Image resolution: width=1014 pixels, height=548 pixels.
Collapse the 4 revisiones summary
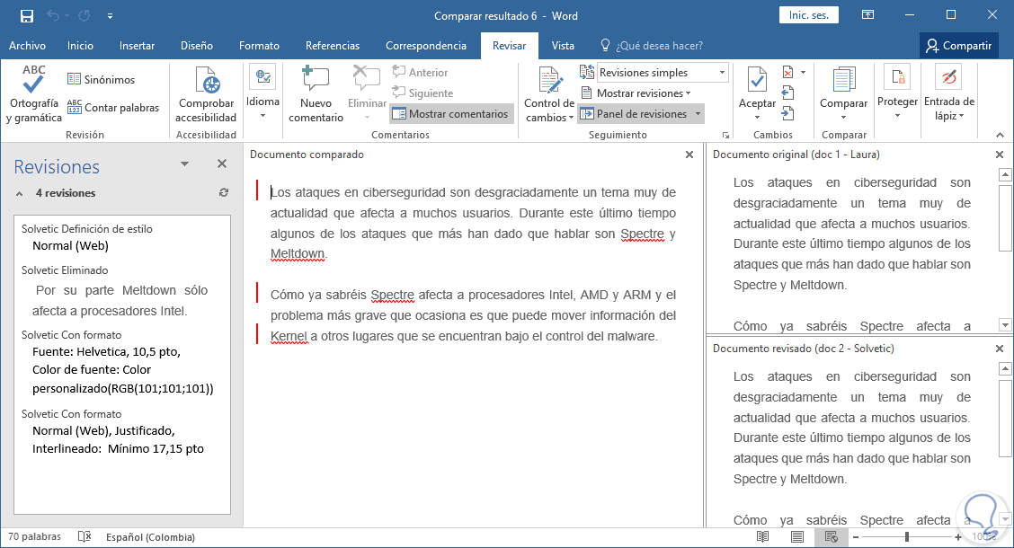click(20, 193)
